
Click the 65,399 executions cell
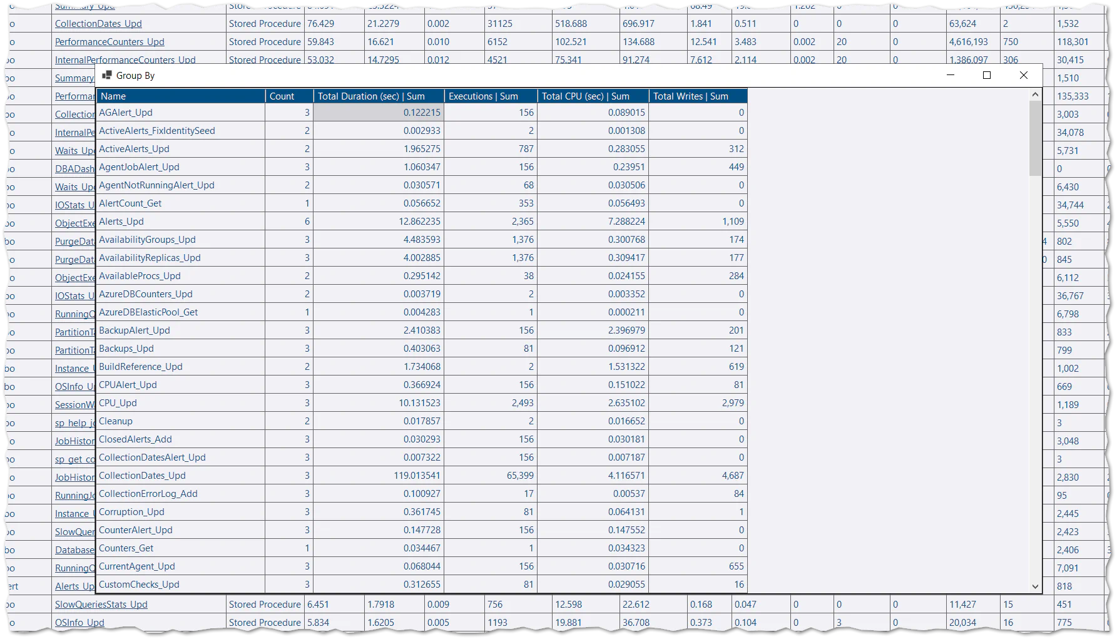[491, 476]
